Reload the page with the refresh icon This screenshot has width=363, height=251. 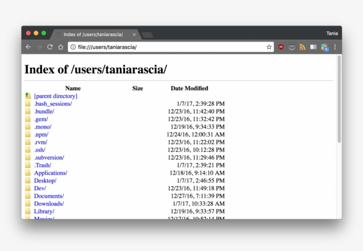(x=50, y=47)
